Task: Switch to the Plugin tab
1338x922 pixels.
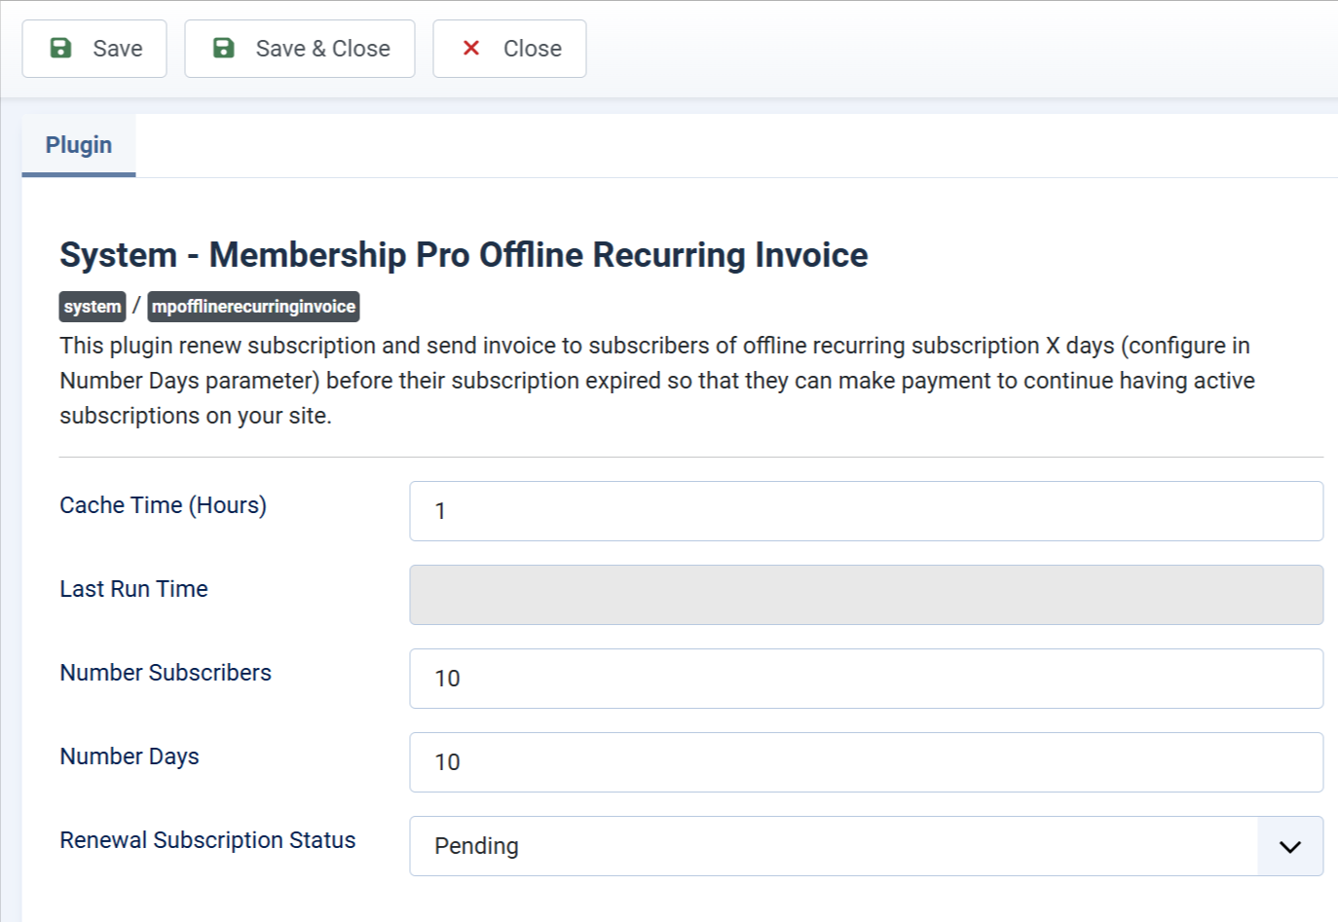Action: [x=79, y=145]
